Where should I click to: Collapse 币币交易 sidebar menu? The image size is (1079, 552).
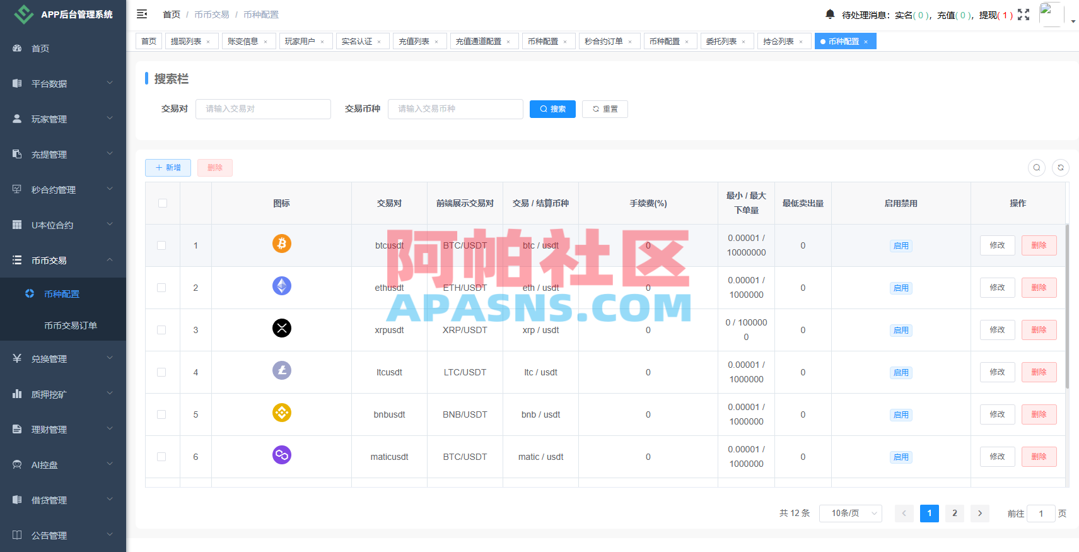click(63, 261)
